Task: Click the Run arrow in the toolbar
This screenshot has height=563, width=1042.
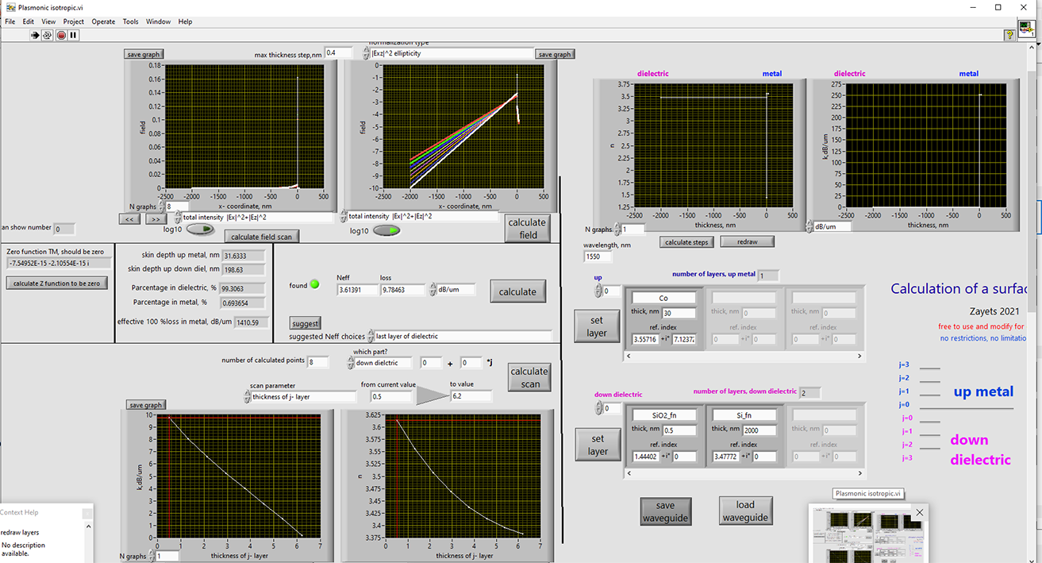Action: (35, 35)
